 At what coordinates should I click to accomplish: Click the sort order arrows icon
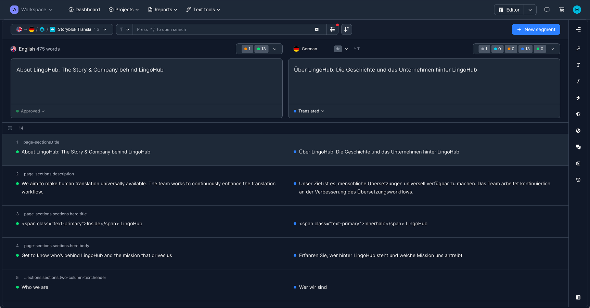[347, 29]
